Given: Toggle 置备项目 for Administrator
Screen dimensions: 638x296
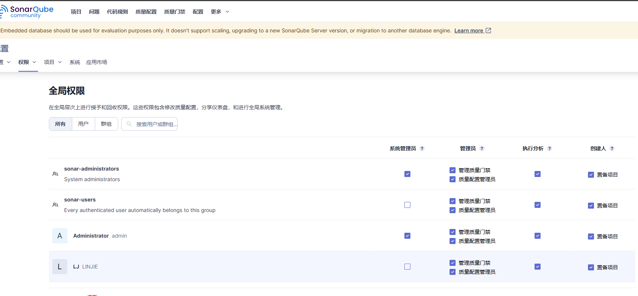Looking at the screenshot, I should pyautogui.click(x=591, y=236).
